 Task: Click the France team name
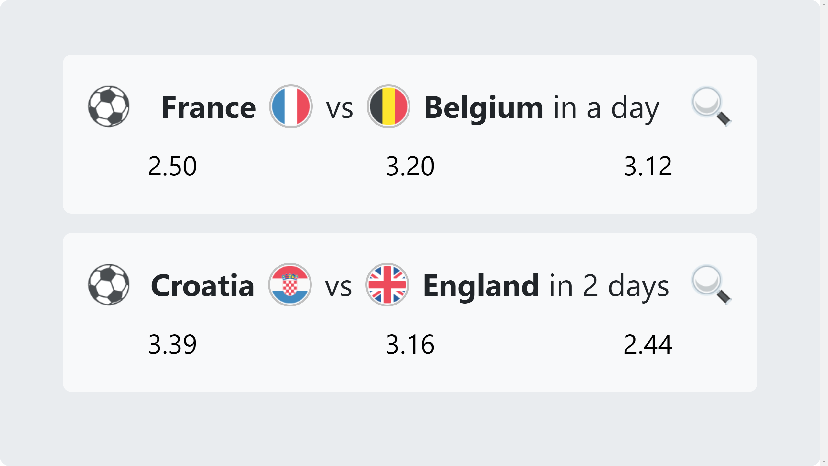coord(209,107)
